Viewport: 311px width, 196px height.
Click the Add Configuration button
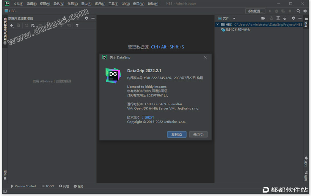coord(255,11)
